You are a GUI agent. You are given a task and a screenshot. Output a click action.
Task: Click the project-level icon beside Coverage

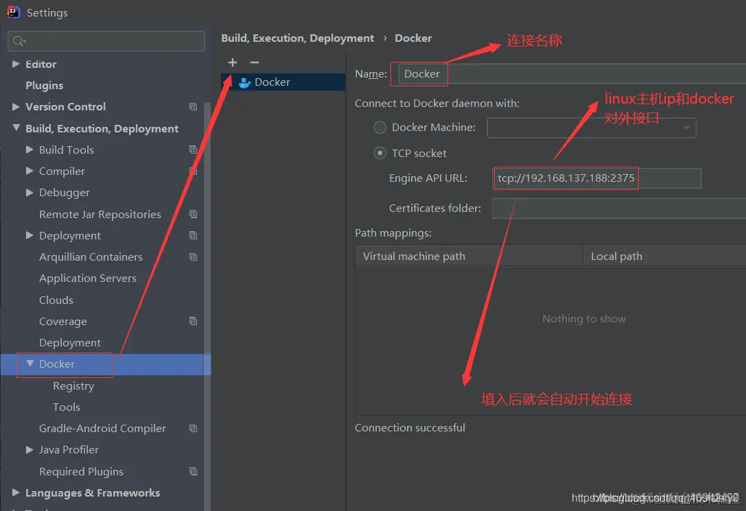tap(193, 321)
